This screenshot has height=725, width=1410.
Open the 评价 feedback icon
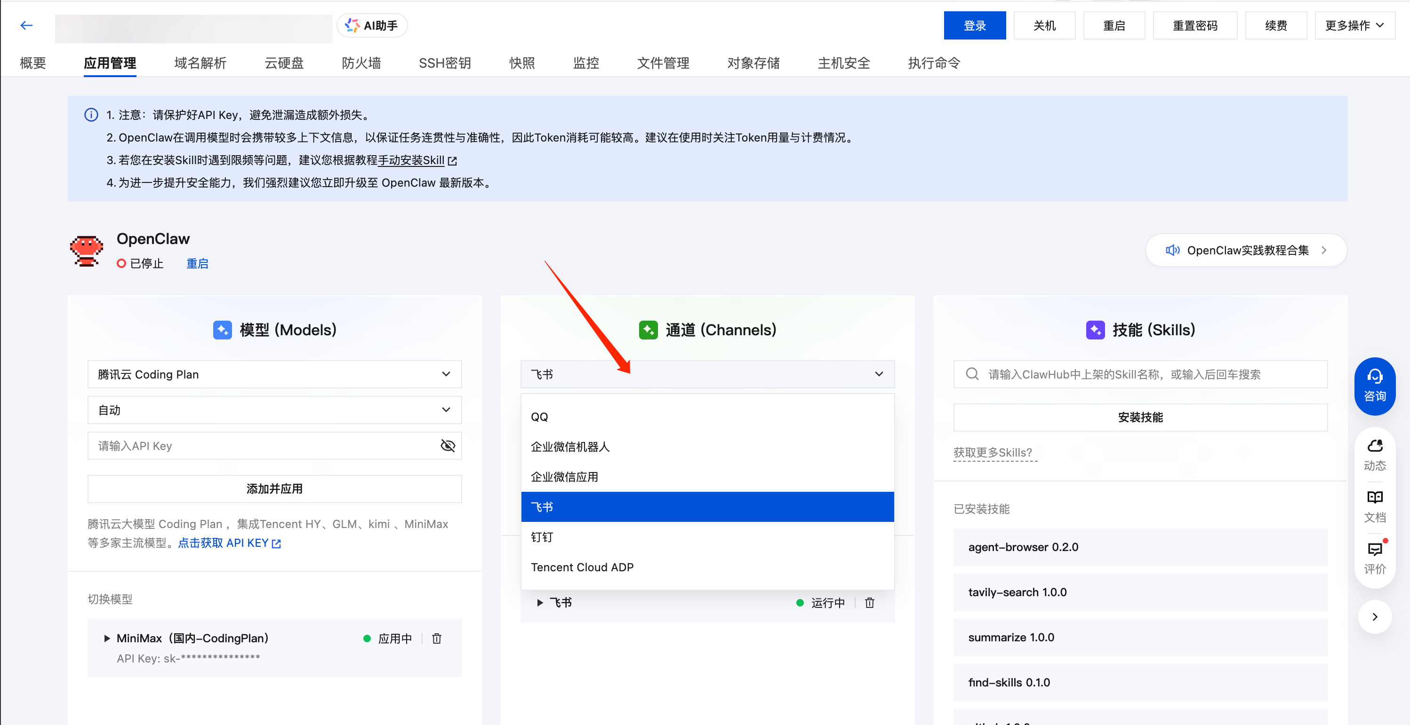(x=1374, y=558)
